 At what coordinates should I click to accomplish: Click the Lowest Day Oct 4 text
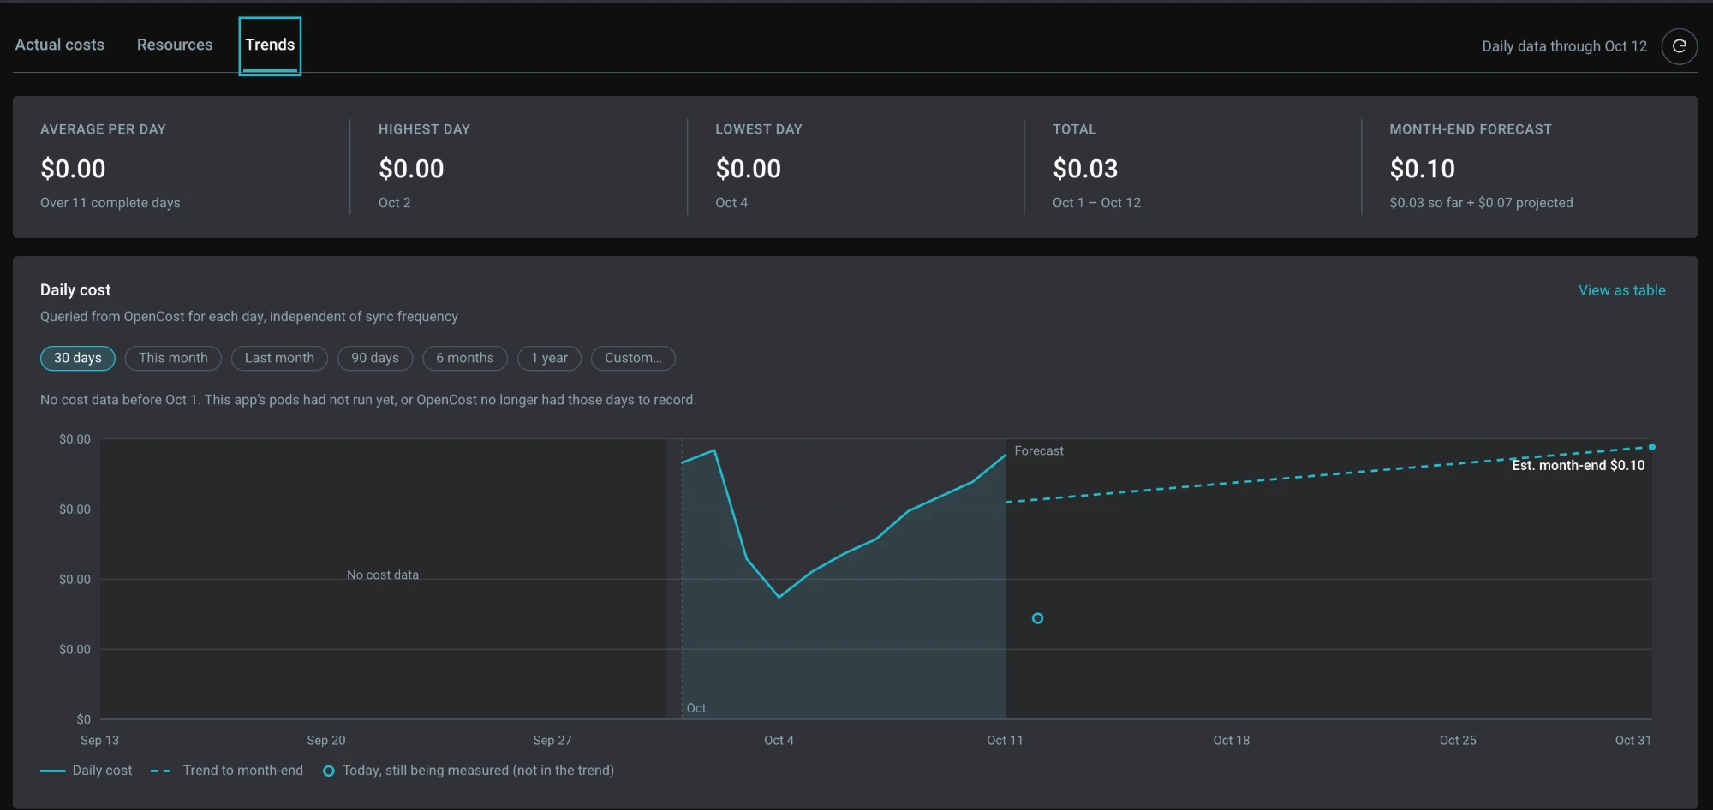coord(731,203)
